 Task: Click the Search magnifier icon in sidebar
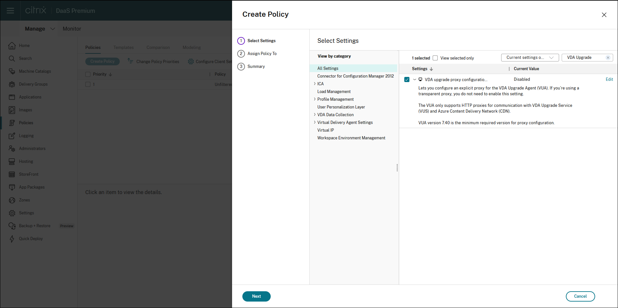coord(12,59)
